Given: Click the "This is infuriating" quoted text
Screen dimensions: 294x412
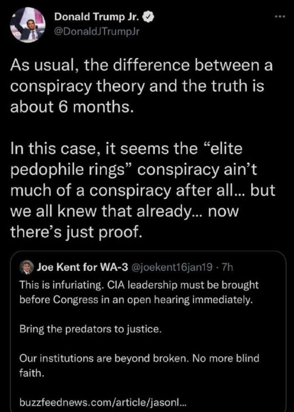Looking at the screenshot, I should 139,285.
